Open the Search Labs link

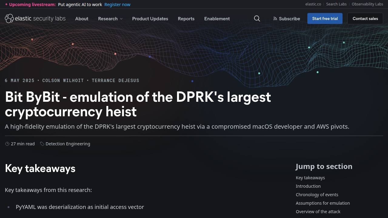(x=336, y=4)
